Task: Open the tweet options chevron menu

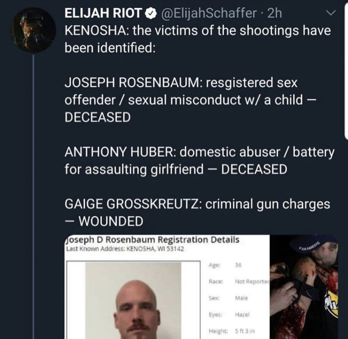Action: (x=331, y=13)
